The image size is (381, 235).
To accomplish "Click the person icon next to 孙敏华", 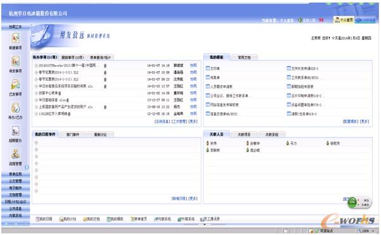I will 248,143.
